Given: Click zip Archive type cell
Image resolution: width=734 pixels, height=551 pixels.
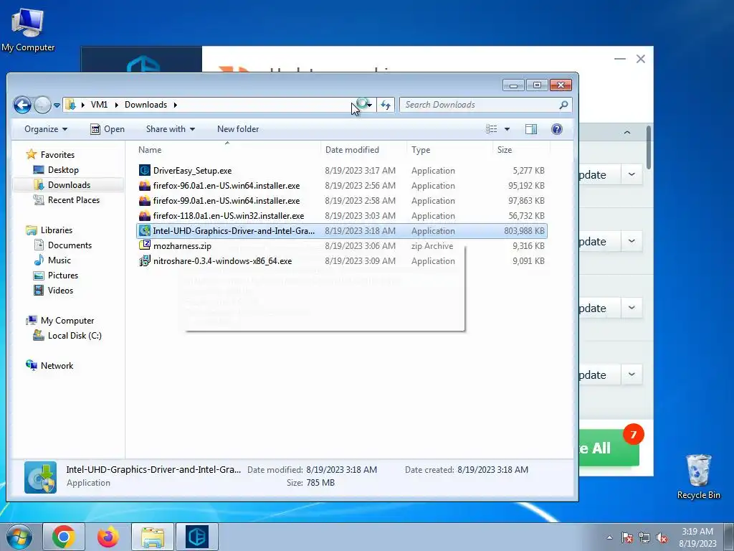Looking at the screenshot, I should click(432, 246).
